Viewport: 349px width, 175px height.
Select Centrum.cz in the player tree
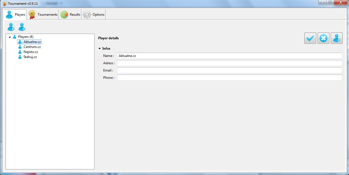[32, 47]
